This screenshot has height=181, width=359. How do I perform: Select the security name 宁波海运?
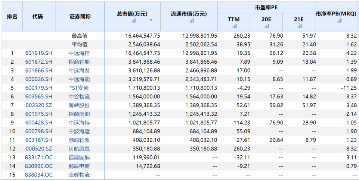79,131
